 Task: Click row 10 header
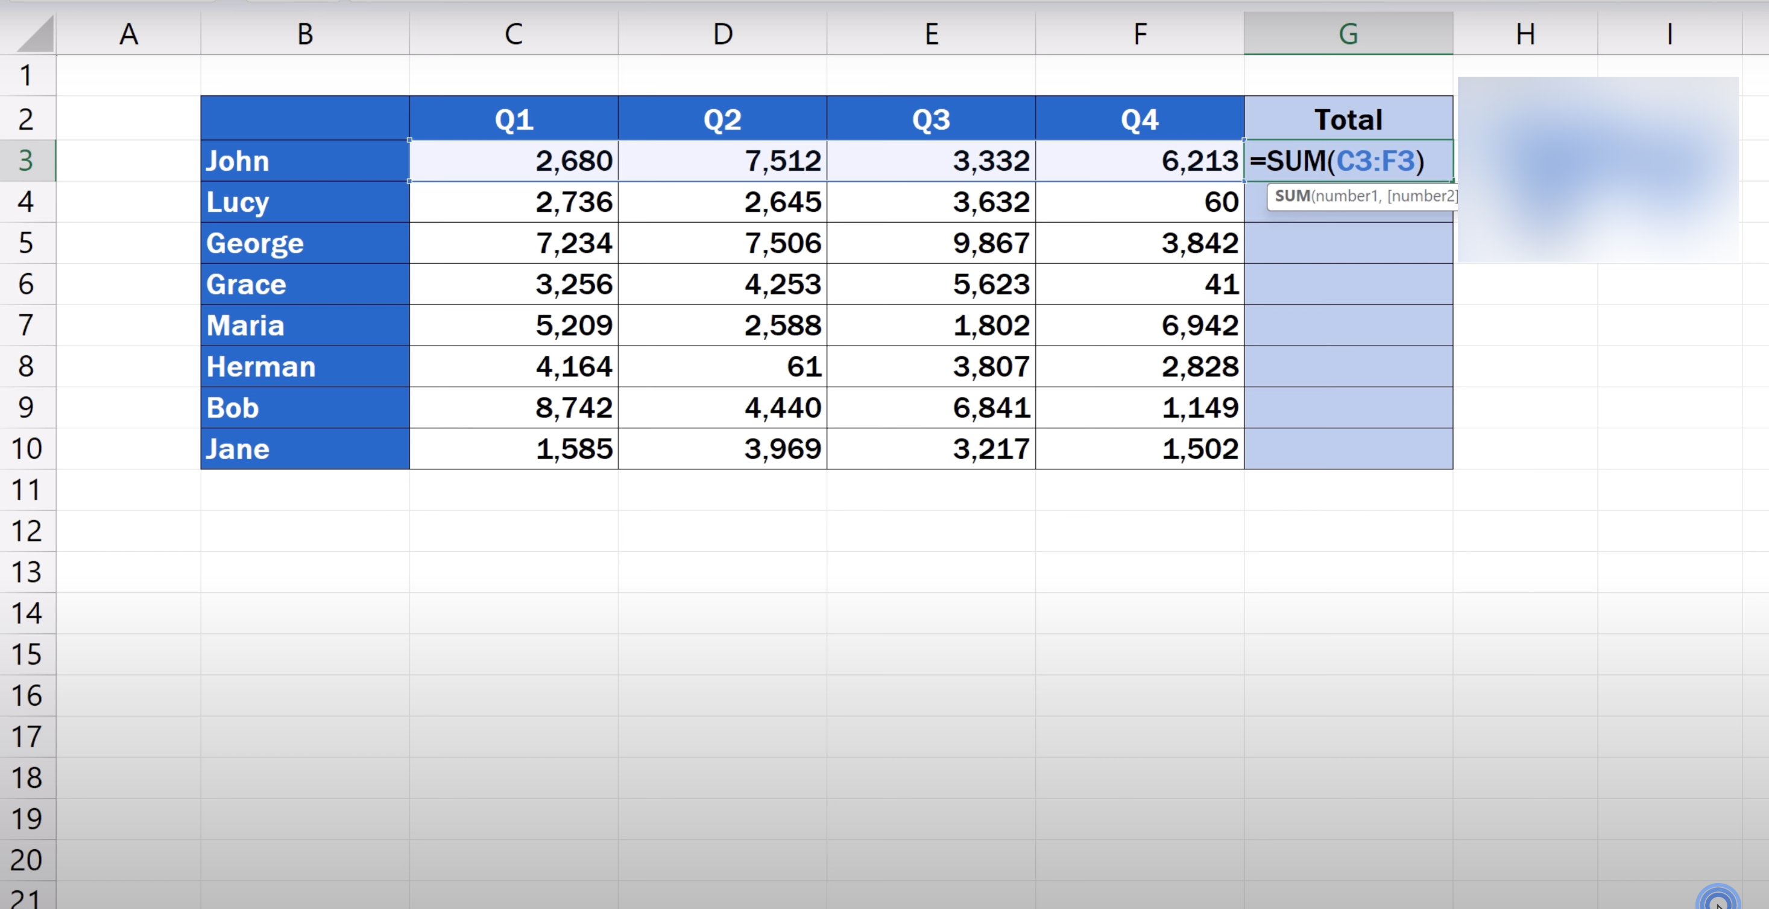tap(26, 449)
